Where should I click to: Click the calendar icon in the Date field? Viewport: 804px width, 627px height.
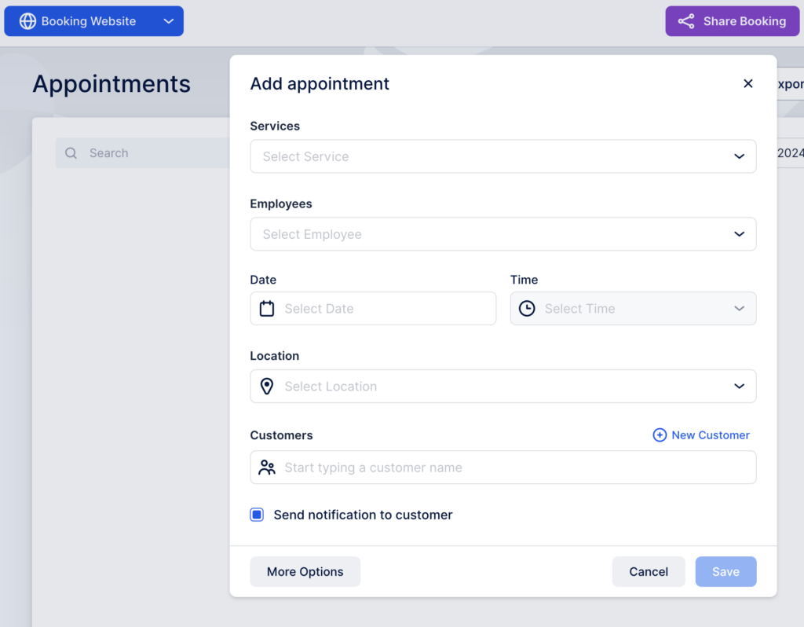point(266,308)
